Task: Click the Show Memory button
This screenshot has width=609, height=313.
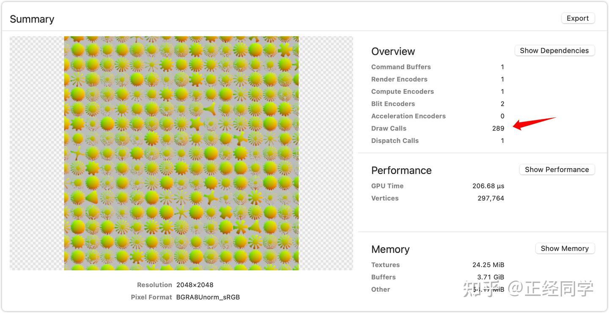Action: click(x=565, y=248)
